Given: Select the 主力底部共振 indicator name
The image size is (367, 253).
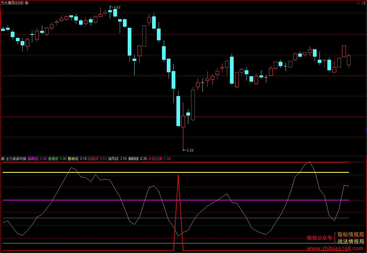Looking at the screenshot, I should (16, 159).
